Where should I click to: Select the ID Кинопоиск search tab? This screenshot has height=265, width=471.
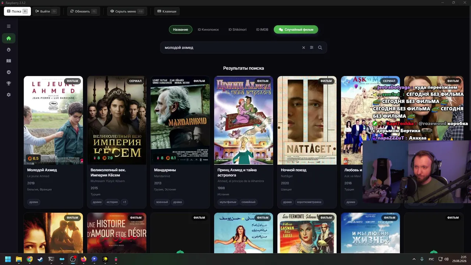[x=208, y=29]
